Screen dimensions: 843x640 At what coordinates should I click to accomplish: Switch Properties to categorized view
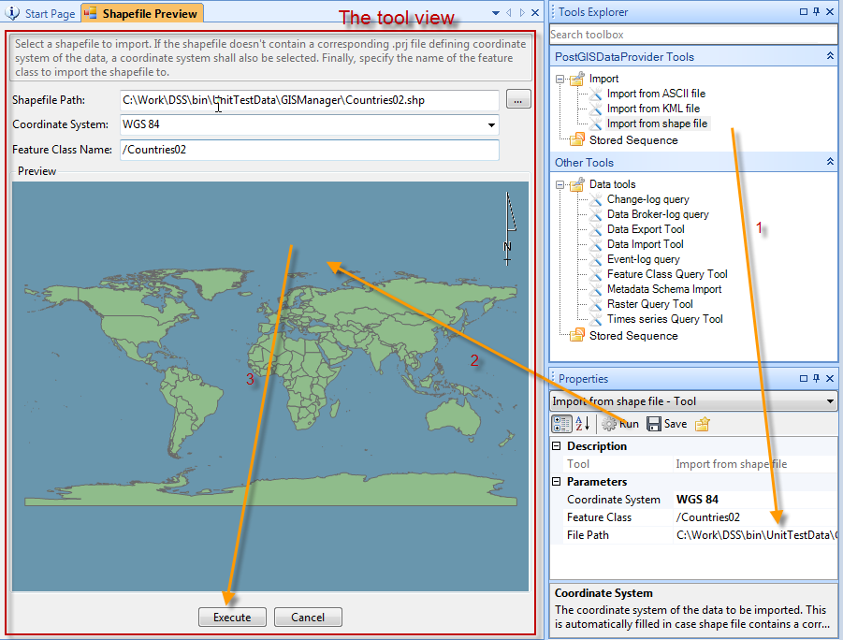click(561, 424)
